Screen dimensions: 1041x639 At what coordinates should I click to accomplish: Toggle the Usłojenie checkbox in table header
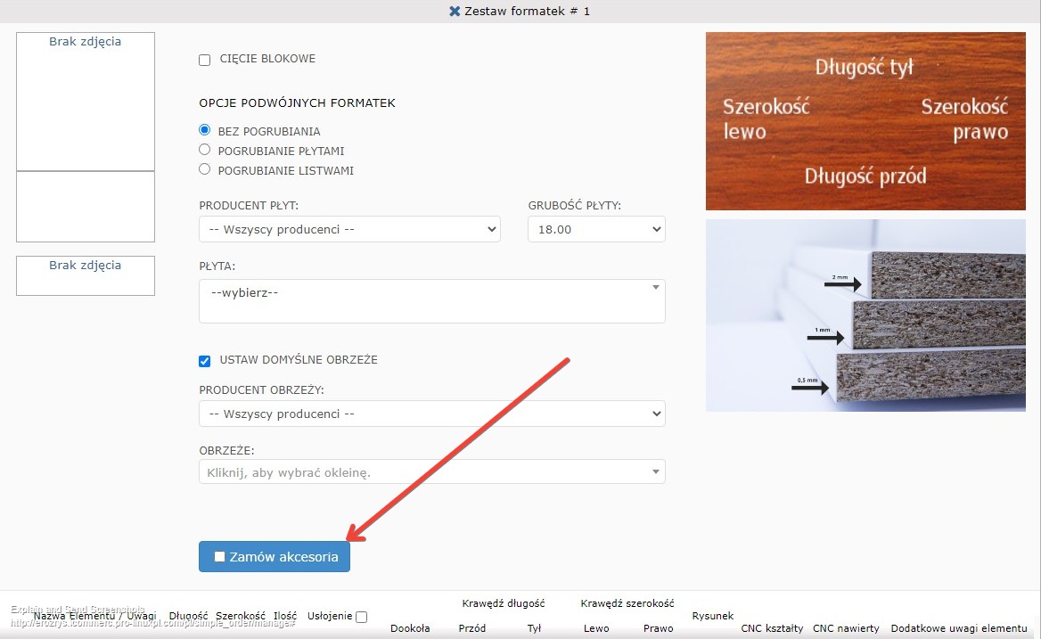361,617
